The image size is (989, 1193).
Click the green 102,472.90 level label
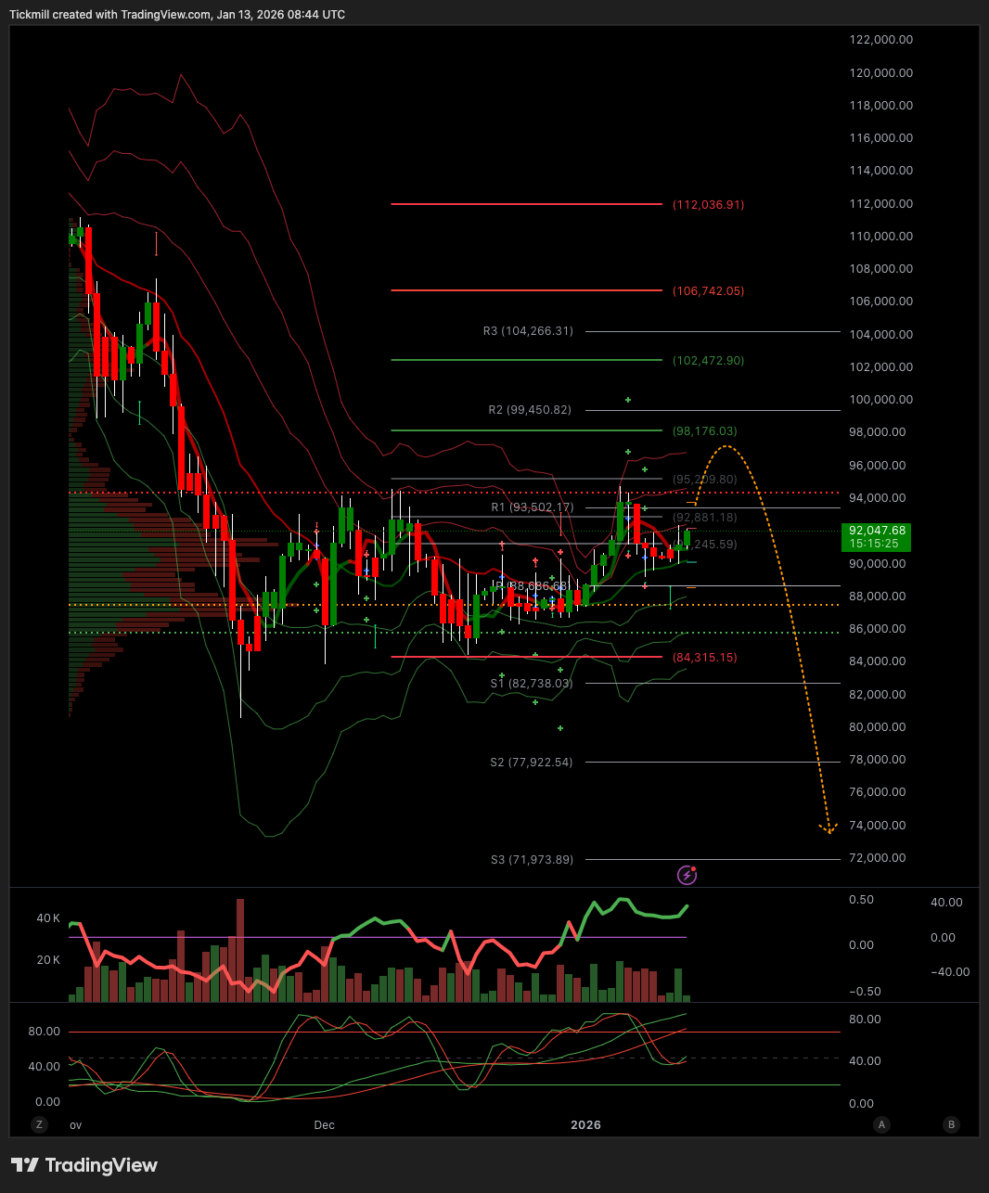708,360
